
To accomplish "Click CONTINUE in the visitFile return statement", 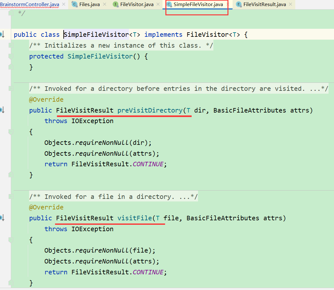I will pyautogui.click(x=148, y=272).
